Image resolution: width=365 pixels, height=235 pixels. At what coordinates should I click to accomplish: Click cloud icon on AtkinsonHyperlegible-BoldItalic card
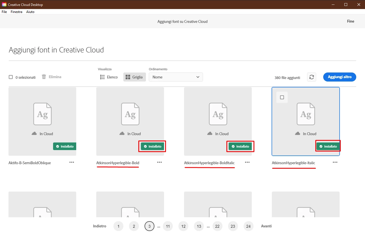210,133
